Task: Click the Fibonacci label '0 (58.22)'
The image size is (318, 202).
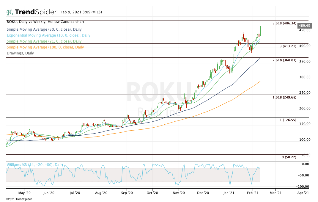Action: (289, 157)
